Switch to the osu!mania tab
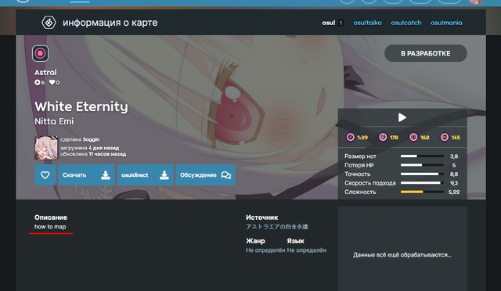The width and height of the screenshot is (501, 291). pos(446,23)
